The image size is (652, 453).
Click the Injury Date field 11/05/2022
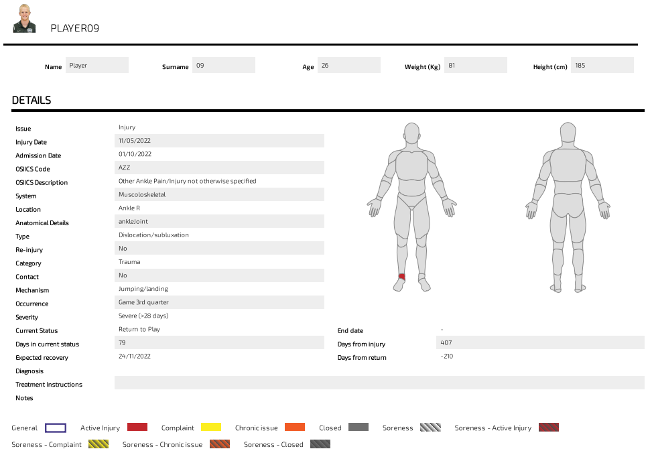(x=219, y=141)
